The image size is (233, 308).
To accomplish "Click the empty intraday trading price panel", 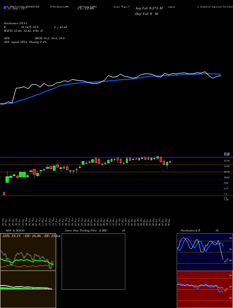I will 93,261.
